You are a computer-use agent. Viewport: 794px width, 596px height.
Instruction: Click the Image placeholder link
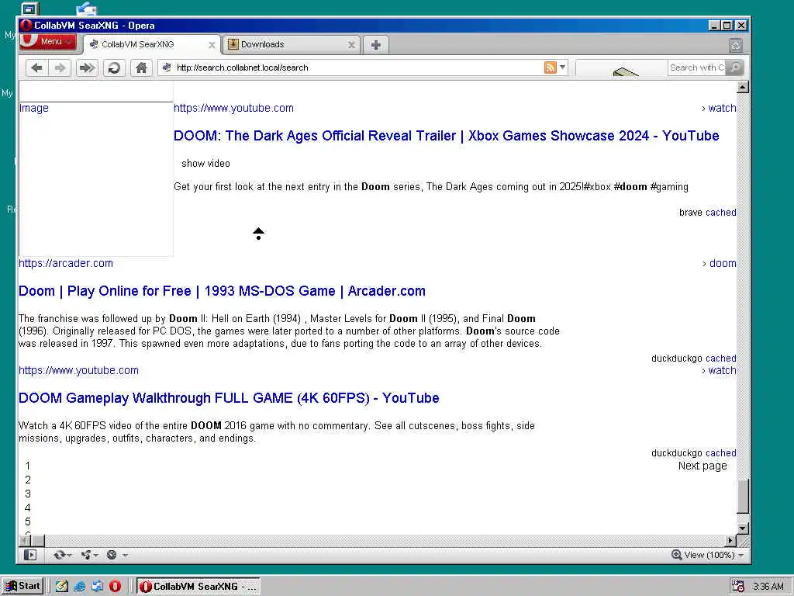[34, 108]
